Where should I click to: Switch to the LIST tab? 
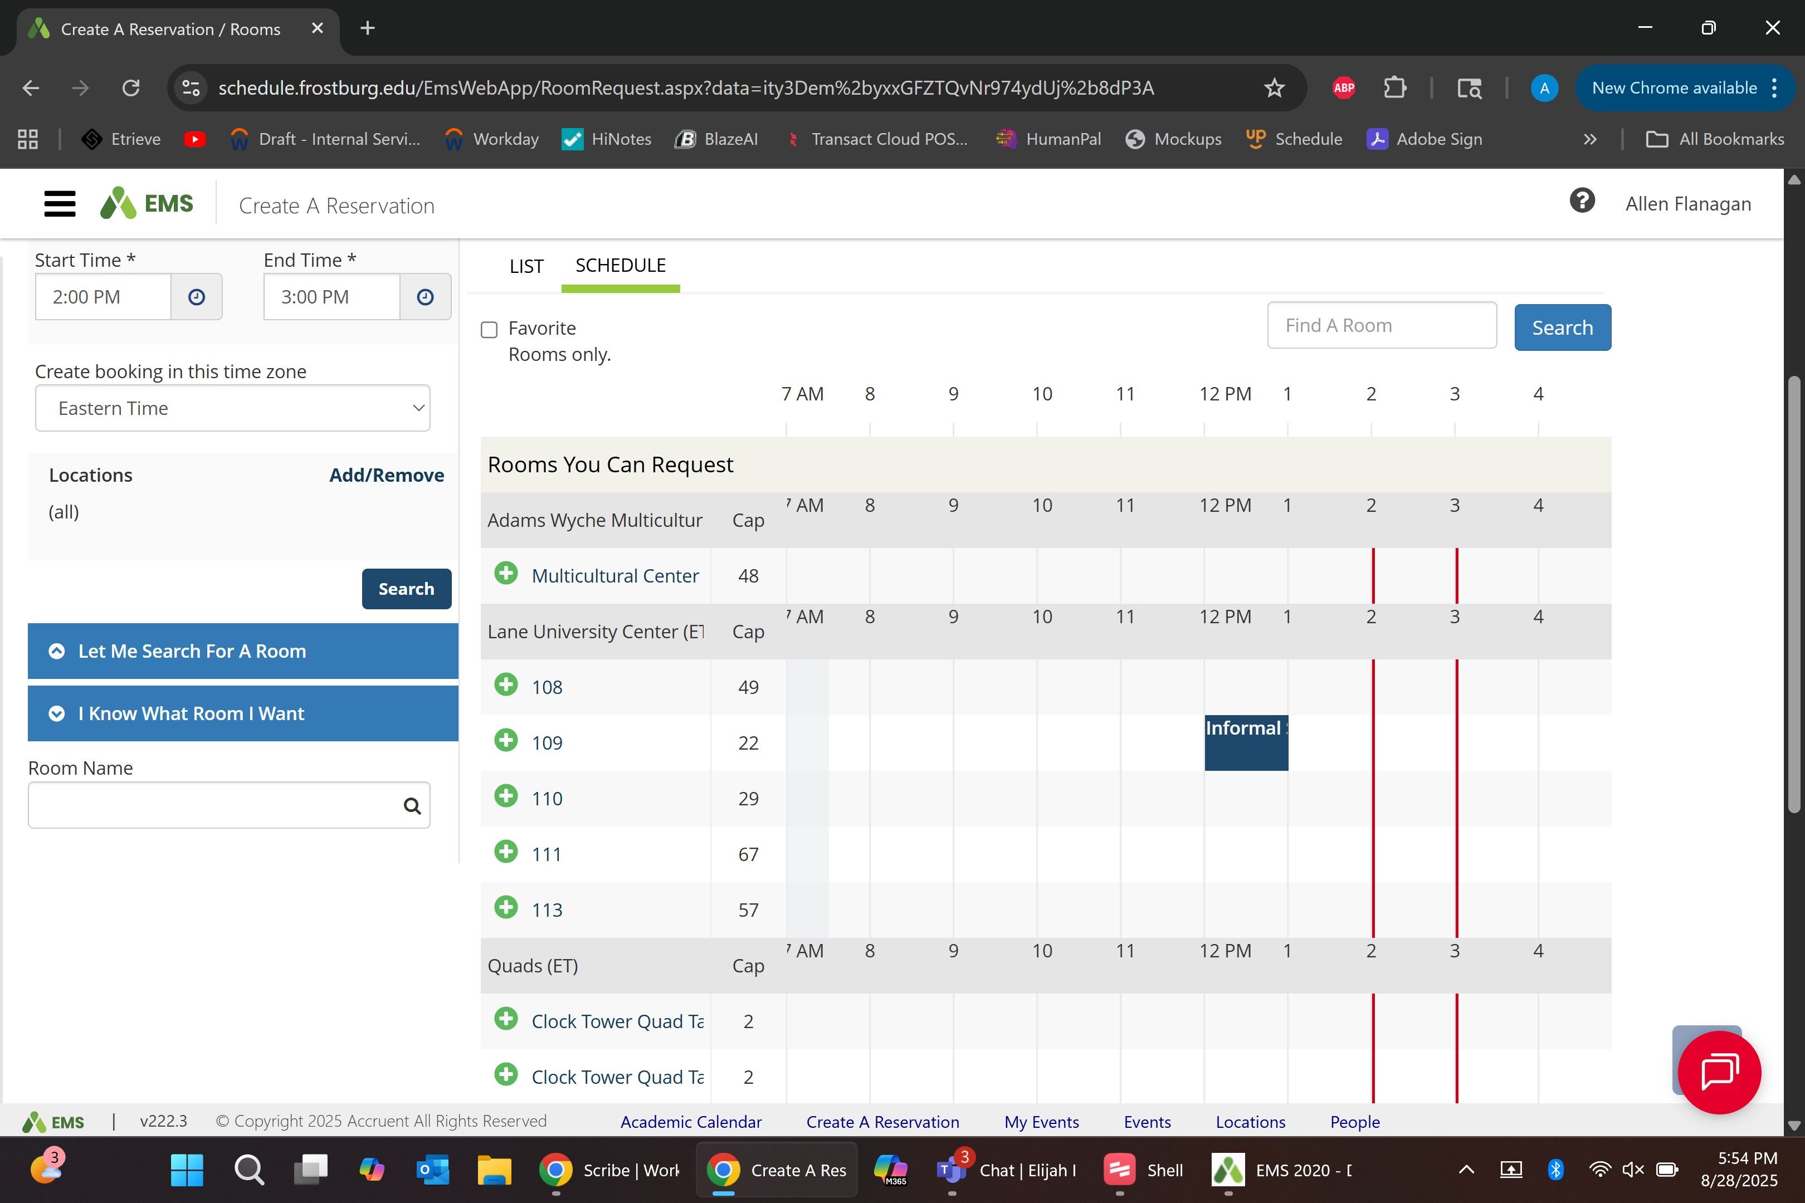[x=526, y=266]
